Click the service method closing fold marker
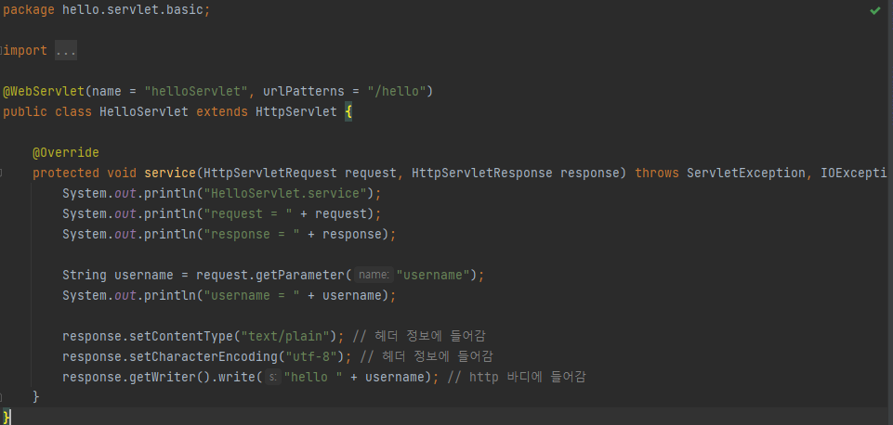This screenshot has height=425, width=893. (x=2, y=396)
